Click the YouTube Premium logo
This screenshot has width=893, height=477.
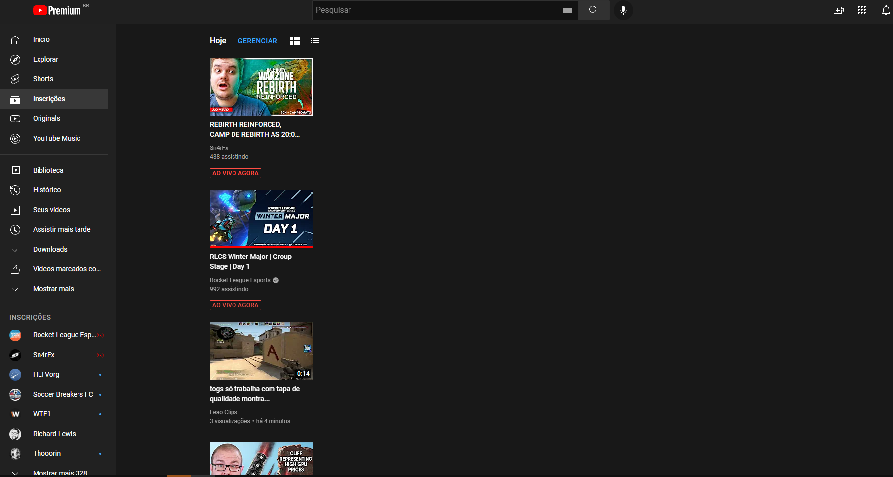[x=57, y=10]
